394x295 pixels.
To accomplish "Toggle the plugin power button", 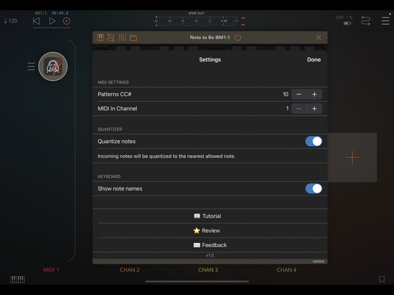I will coord(238,38).
